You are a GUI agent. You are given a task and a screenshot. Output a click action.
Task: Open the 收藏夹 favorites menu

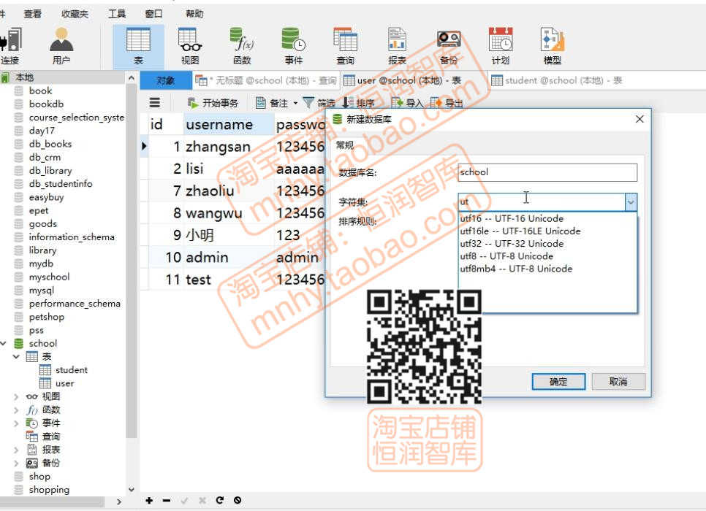click(x=75, y=14)
